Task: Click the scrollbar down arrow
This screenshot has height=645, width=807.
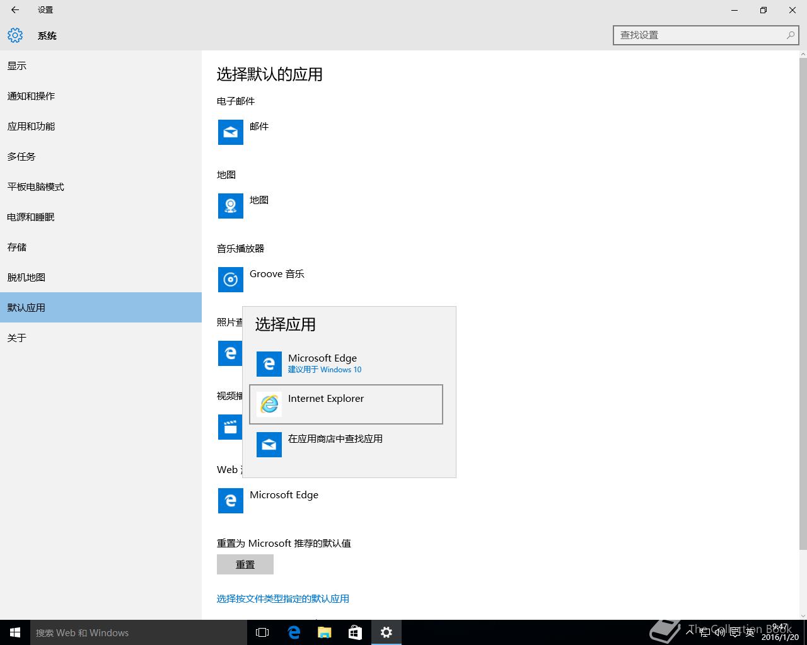Action: click(803, 615)
